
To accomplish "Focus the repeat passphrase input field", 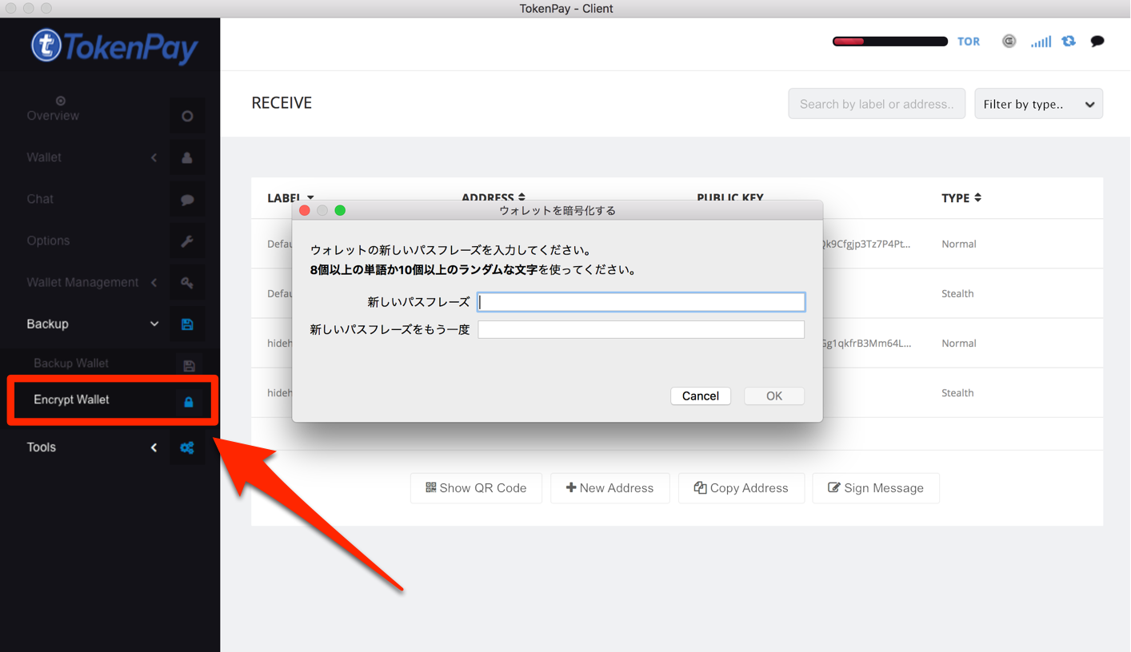I will [641, 329].
